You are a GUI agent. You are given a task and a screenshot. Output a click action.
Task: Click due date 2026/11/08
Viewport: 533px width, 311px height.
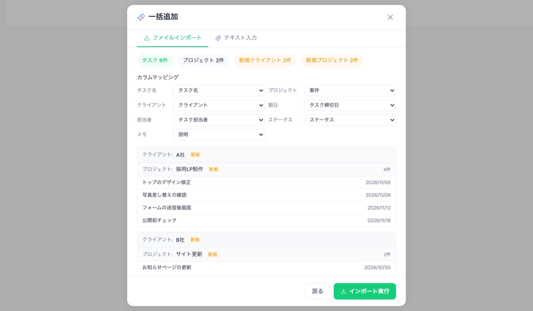[x=378, y=195]
